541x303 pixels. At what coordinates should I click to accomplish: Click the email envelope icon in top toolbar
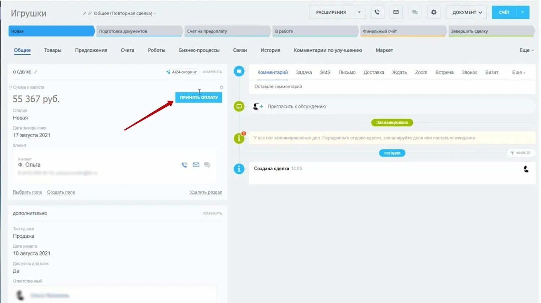tap(396, 12)
